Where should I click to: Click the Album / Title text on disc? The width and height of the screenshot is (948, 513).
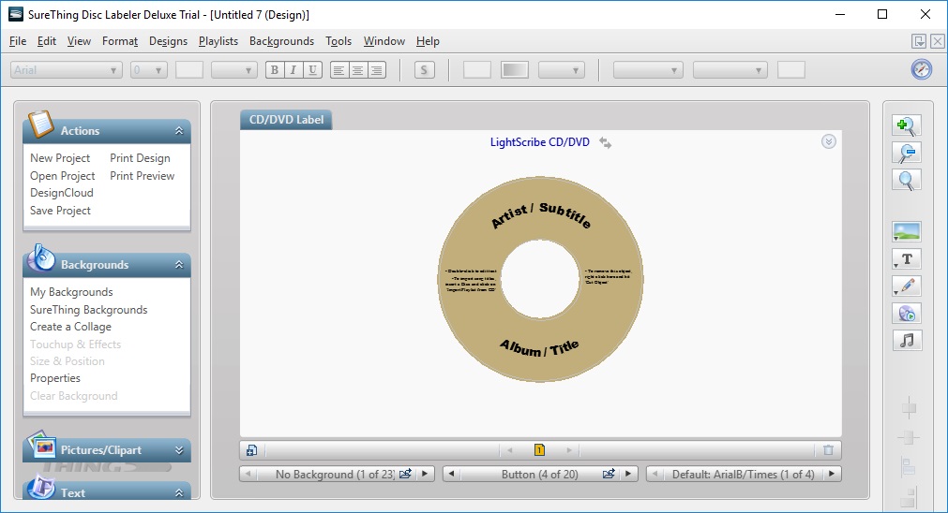539,347
